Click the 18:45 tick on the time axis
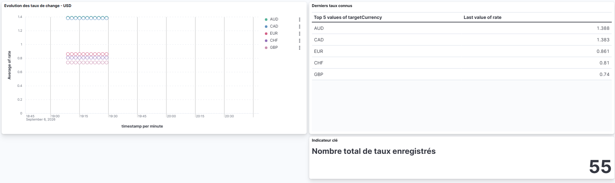The width and height of the screenshot is (615, 183). point(30,116)
